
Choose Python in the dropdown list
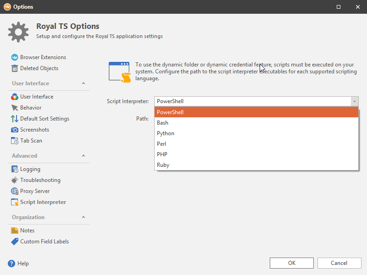coord(166,133)
